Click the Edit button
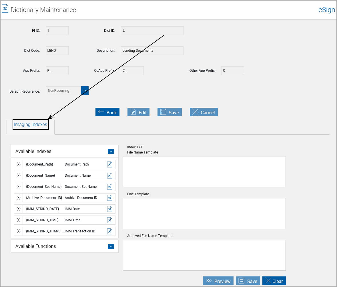 click(139, 112)
